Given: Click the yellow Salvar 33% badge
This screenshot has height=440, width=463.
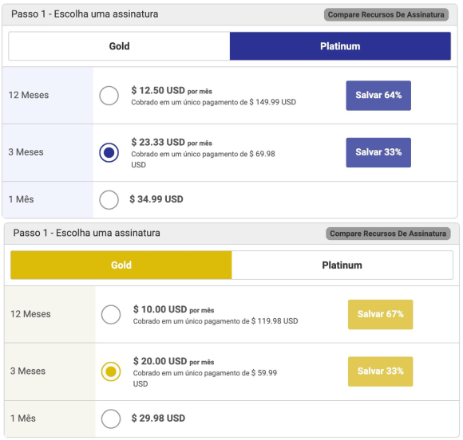Looking at the screenshot, I should click(380, 371).
